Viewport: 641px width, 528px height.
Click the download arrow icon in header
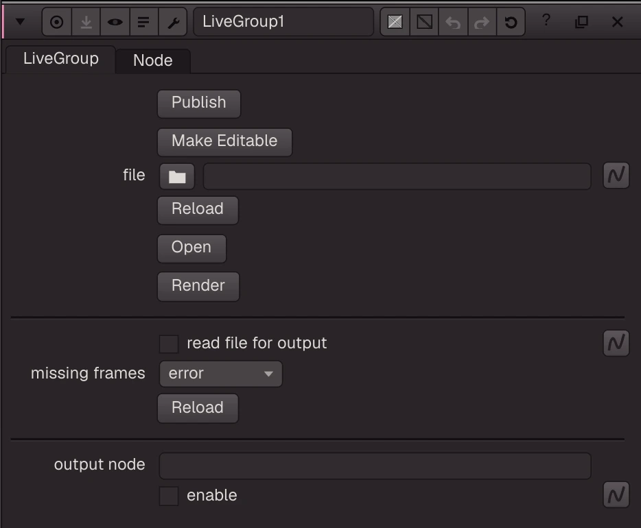pyautogui.click(x=86, y=22)
